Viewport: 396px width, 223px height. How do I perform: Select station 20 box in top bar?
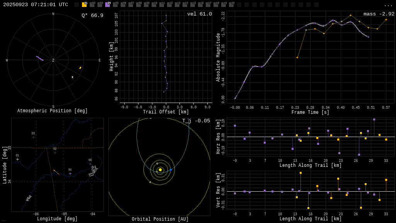click(231, 5)
